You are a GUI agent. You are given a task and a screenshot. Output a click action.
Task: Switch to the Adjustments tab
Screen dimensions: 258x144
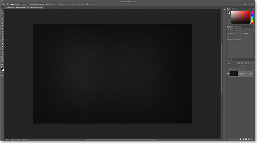(238, 27)
